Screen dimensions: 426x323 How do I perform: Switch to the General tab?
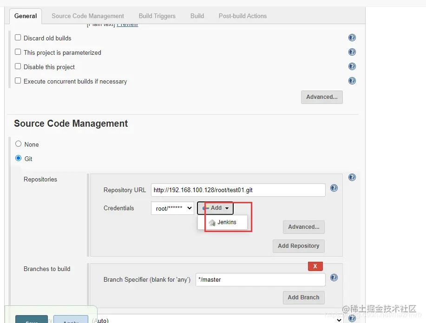[x=26, y=16]
